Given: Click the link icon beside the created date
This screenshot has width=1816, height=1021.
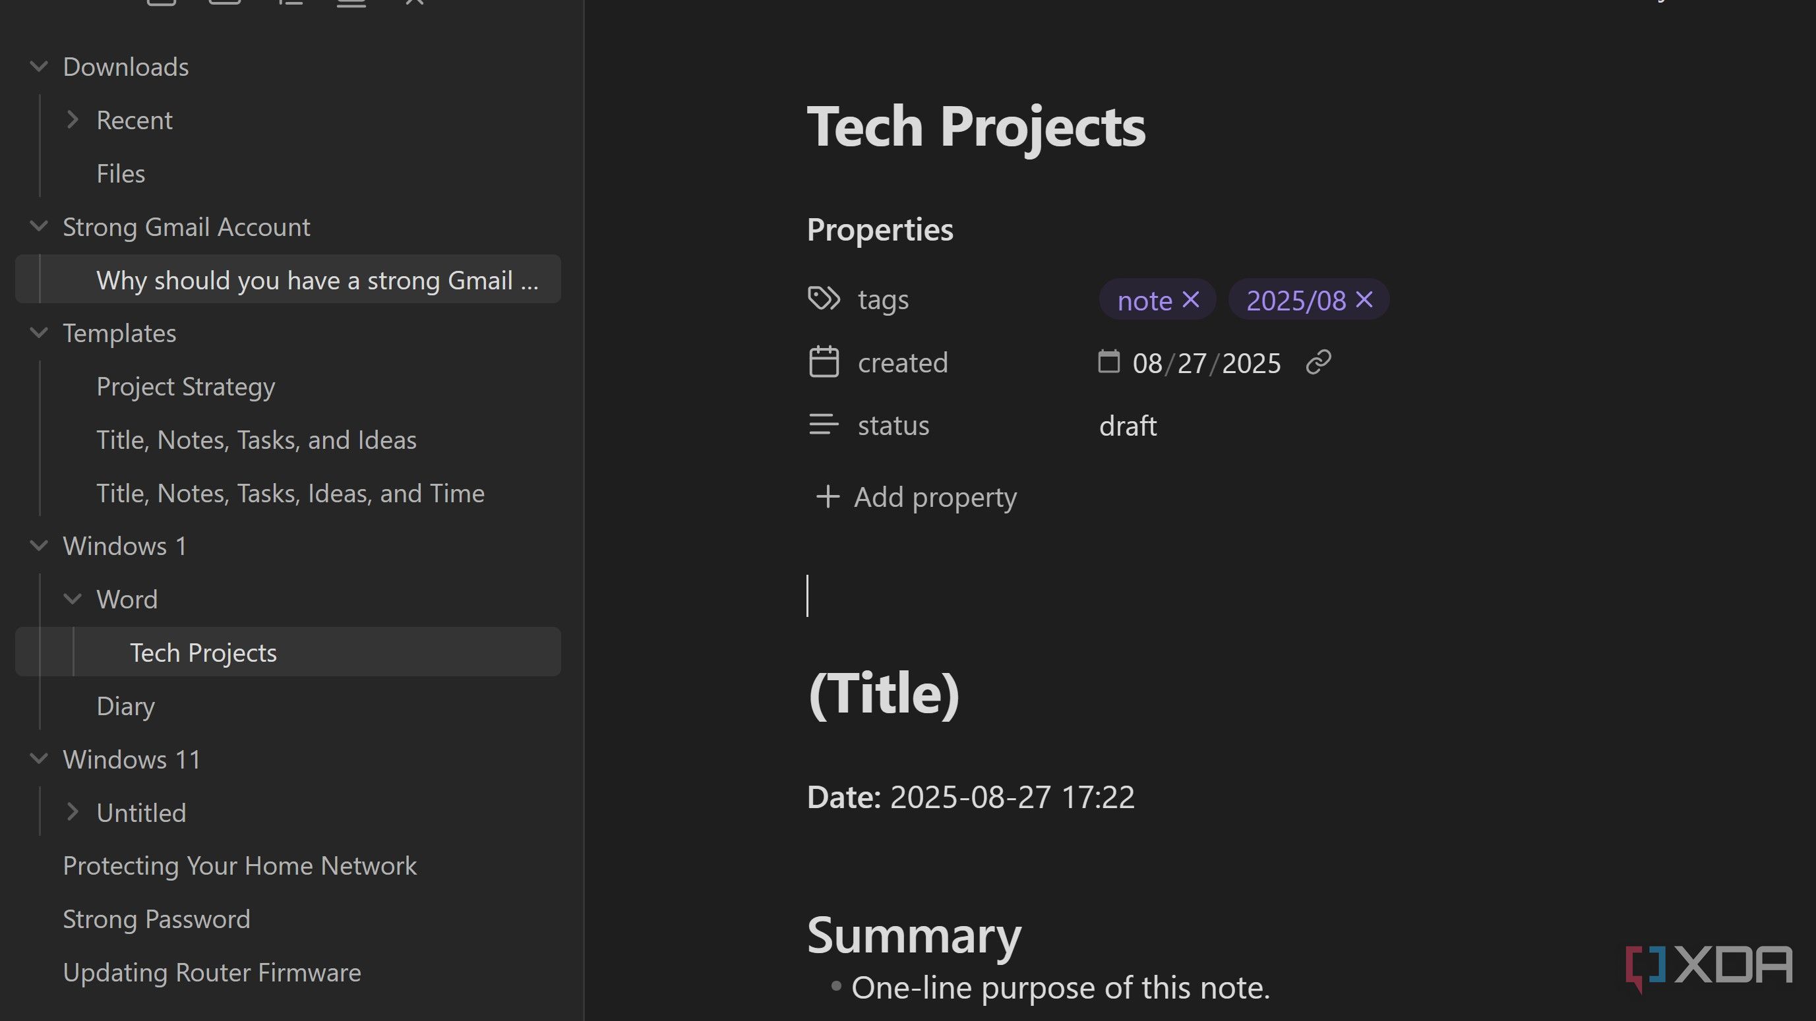Looking at the screenshot, I should point(1317,362).
